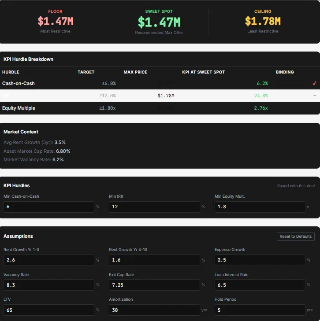Click the MAX PRICE column header

click(135, 72)
